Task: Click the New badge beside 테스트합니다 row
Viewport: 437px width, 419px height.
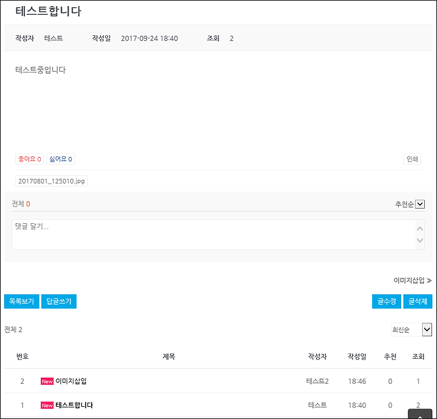Action: (x=47, y=405)
